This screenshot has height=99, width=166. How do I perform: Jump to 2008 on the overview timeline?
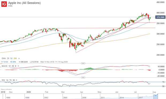(84, 98)
